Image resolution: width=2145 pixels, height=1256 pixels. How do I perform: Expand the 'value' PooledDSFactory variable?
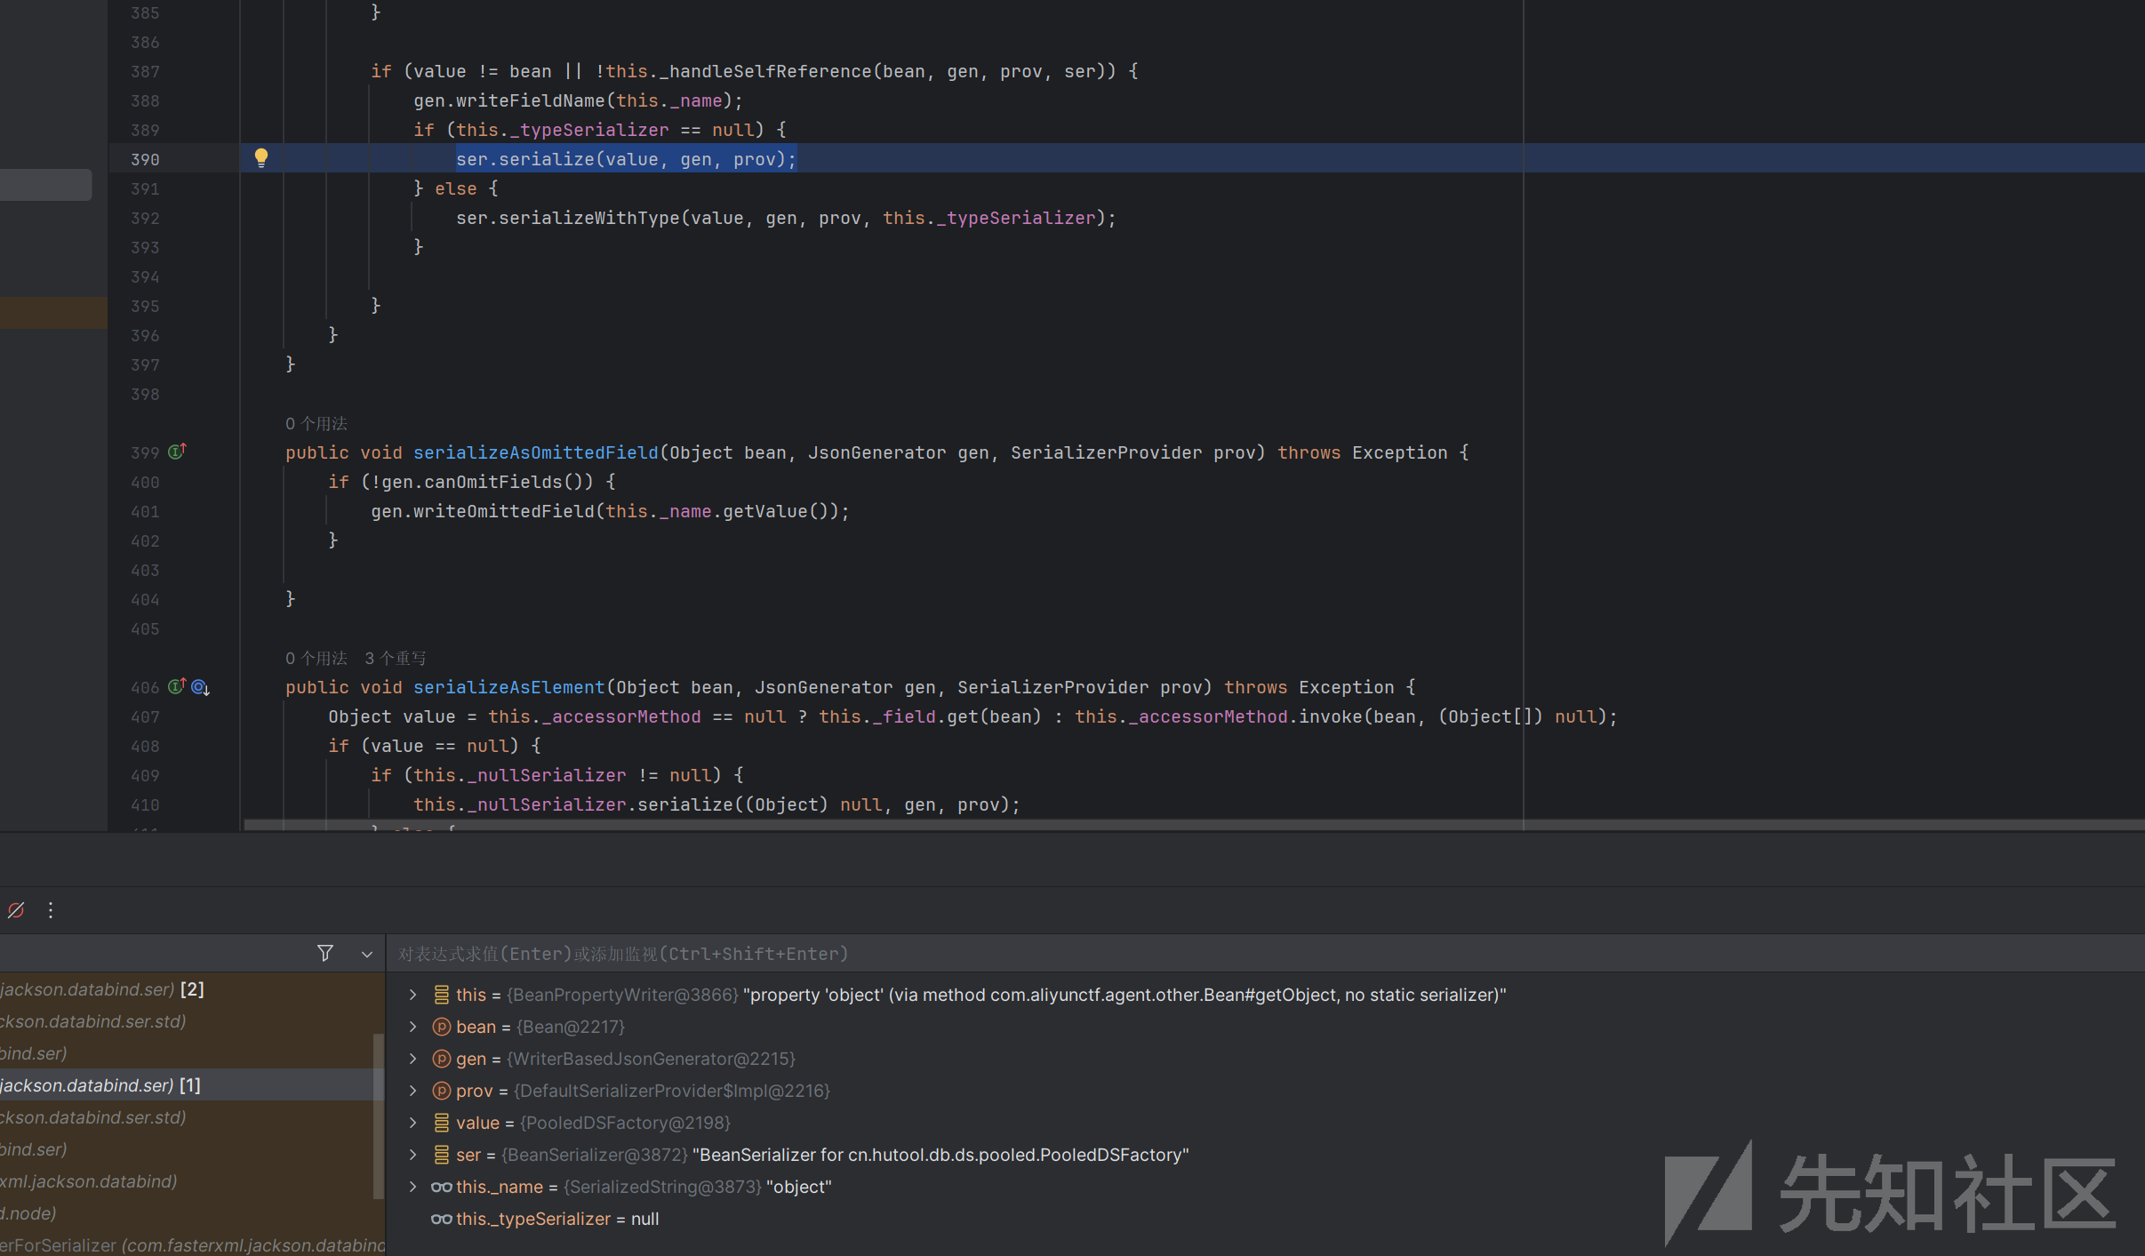coord(412,1123)
